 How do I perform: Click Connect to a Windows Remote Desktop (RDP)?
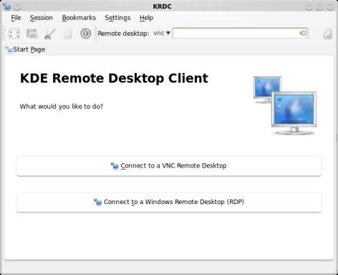[x=169, y=202]
